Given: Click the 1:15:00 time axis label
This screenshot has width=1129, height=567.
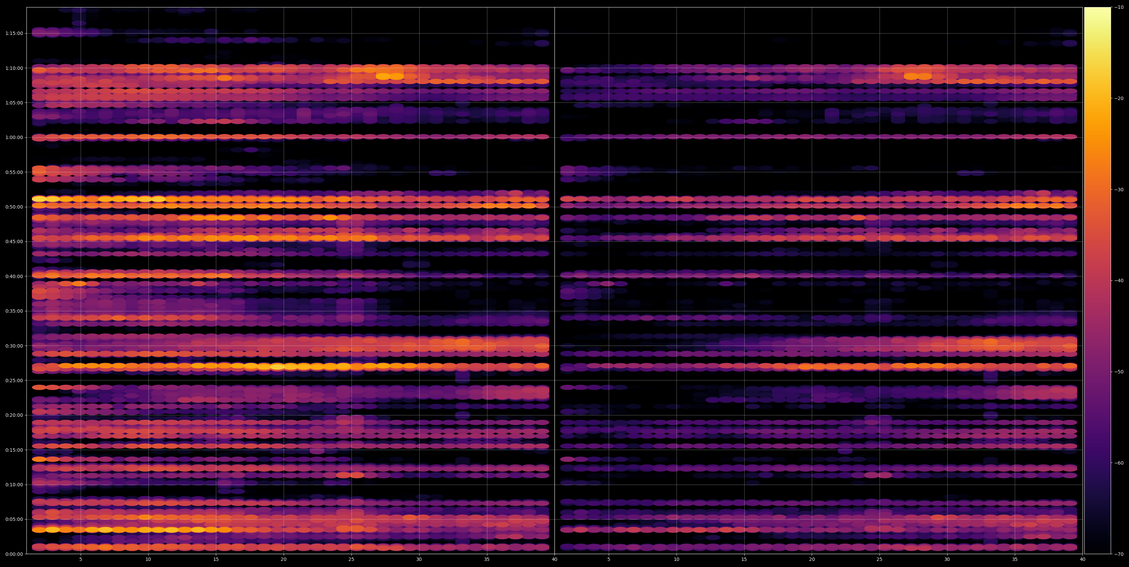Looking at the screenshot, I should click(x=14, y=33).
